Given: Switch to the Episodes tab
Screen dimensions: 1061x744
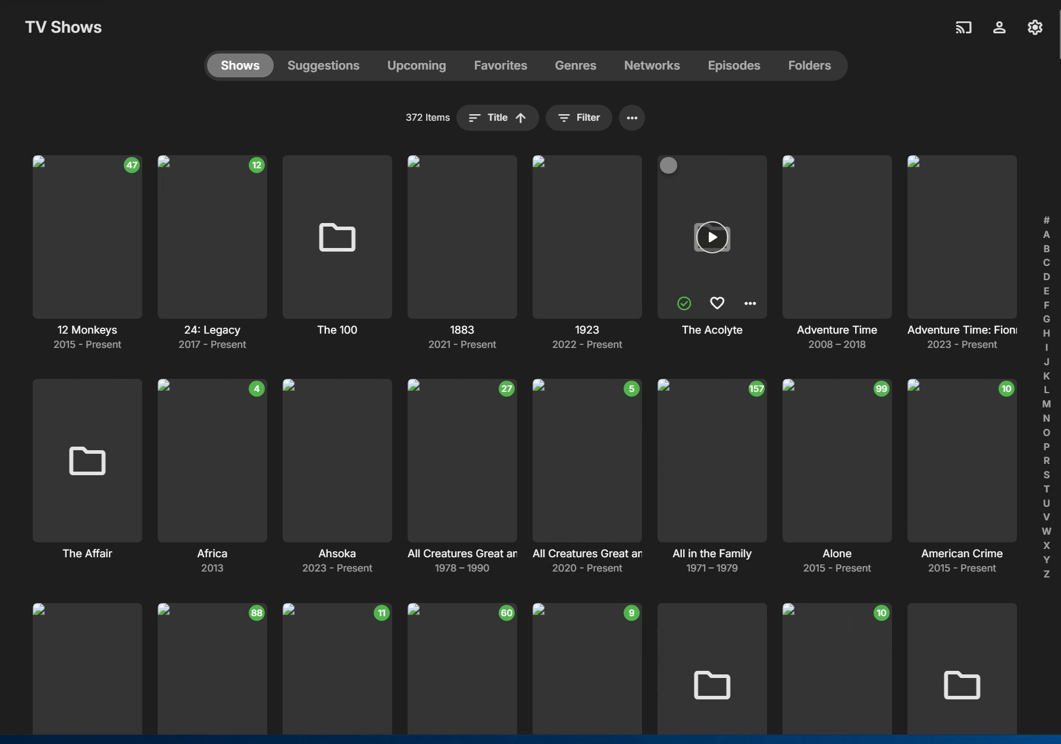Looking at the screenshot, I should point(734,65).
